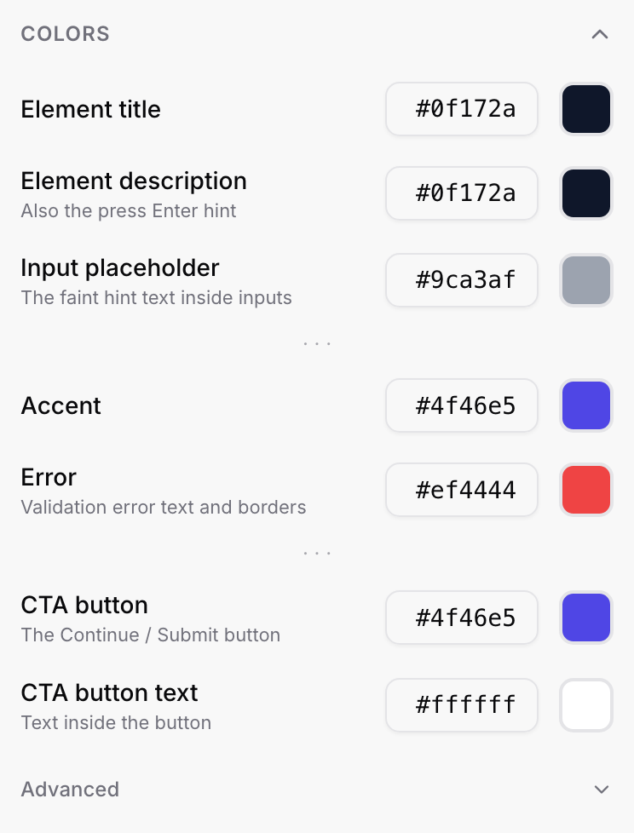
Task: Open the Element description color swatch
Action: point(586,193)
